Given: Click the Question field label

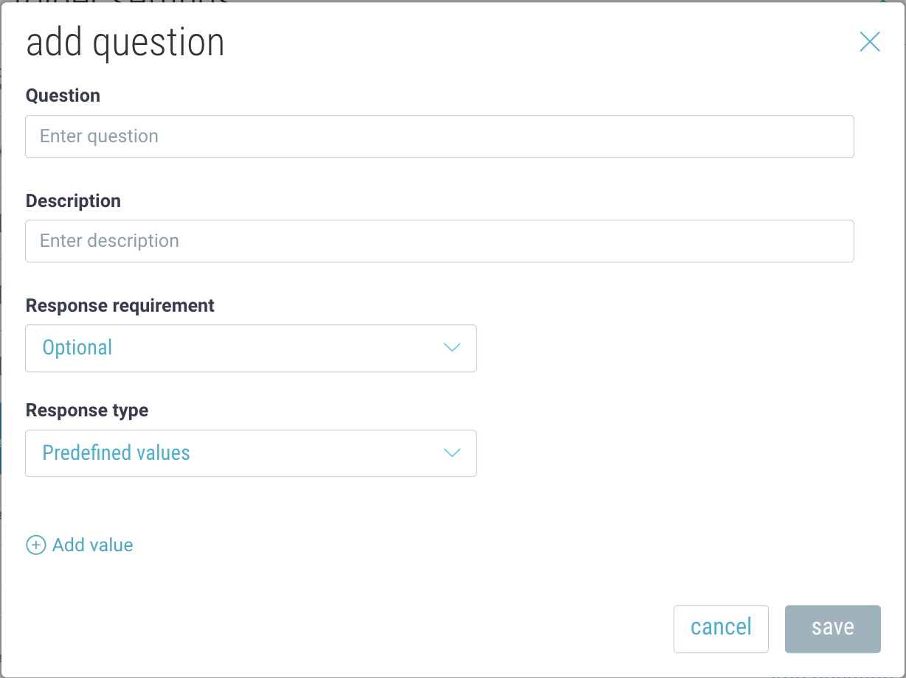Looking at the screenshot, I should coord(63,96).
